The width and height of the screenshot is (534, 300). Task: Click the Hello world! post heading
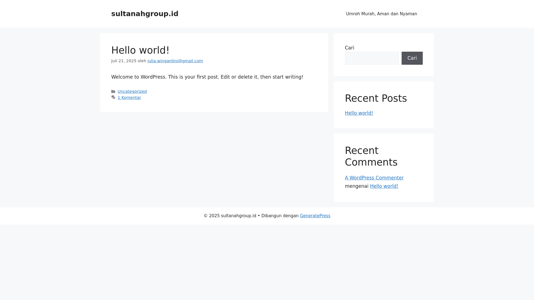coord(140,50)
